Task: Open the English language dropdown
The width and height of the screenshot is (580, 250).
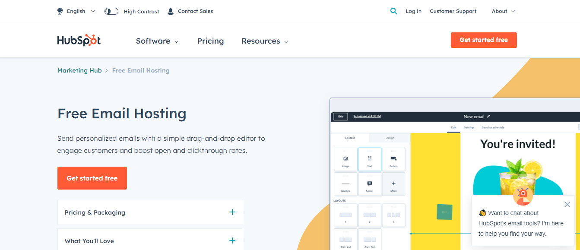Action: click(81, 11)
